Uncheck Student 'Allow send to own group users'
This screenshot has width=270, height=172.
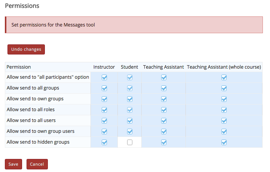click(129, 131)
